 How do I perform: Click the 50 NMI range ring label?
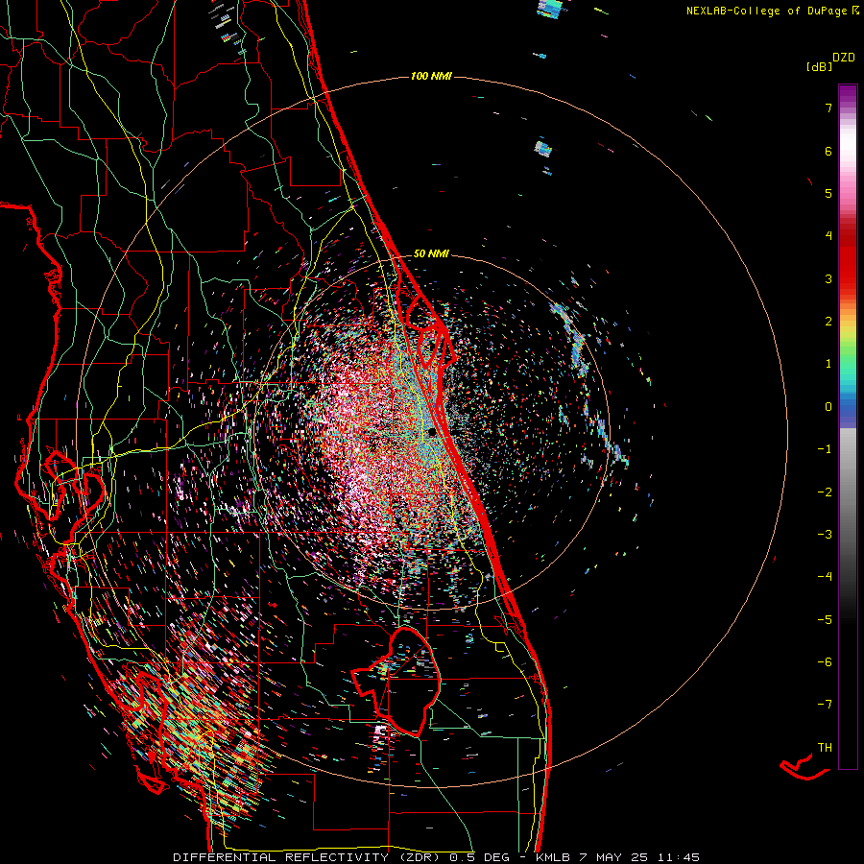pyautogui.click(x=431, y=253)
